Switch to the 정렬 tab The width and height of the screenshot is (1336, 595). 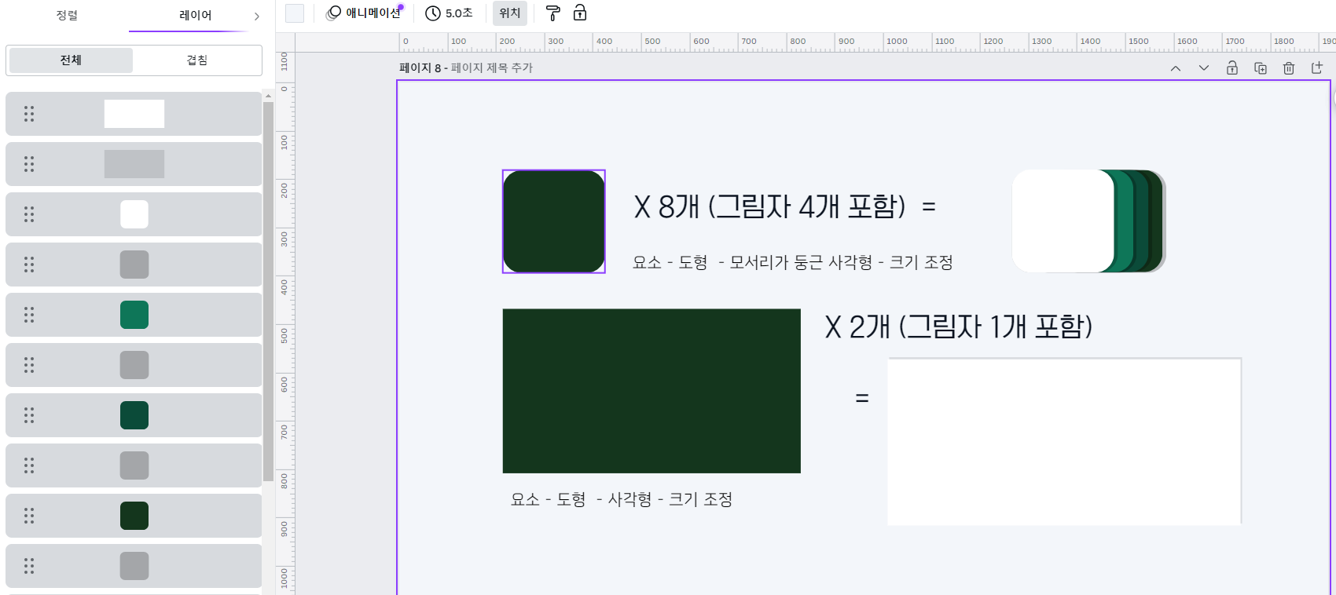[67, 15]
